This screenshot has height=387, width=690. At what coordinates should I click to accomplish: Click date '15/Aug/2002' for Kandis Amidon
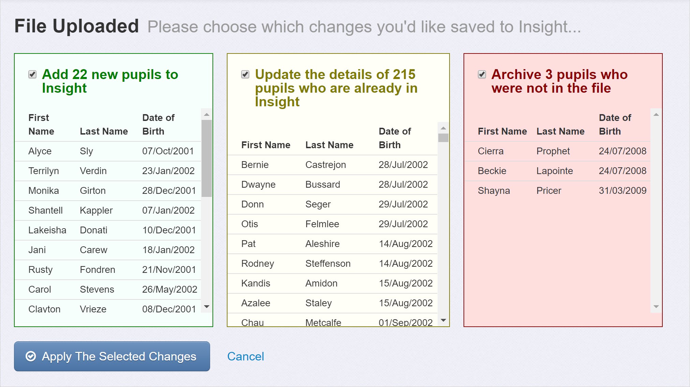[406, 283]
